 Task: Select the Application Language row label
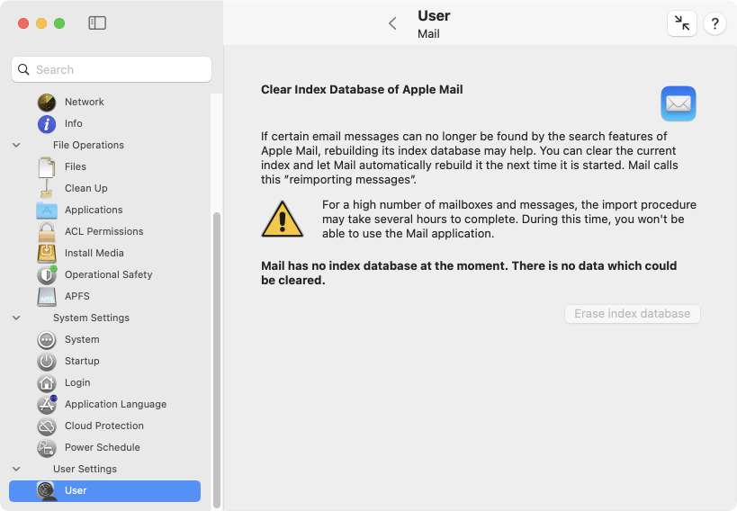115,404
